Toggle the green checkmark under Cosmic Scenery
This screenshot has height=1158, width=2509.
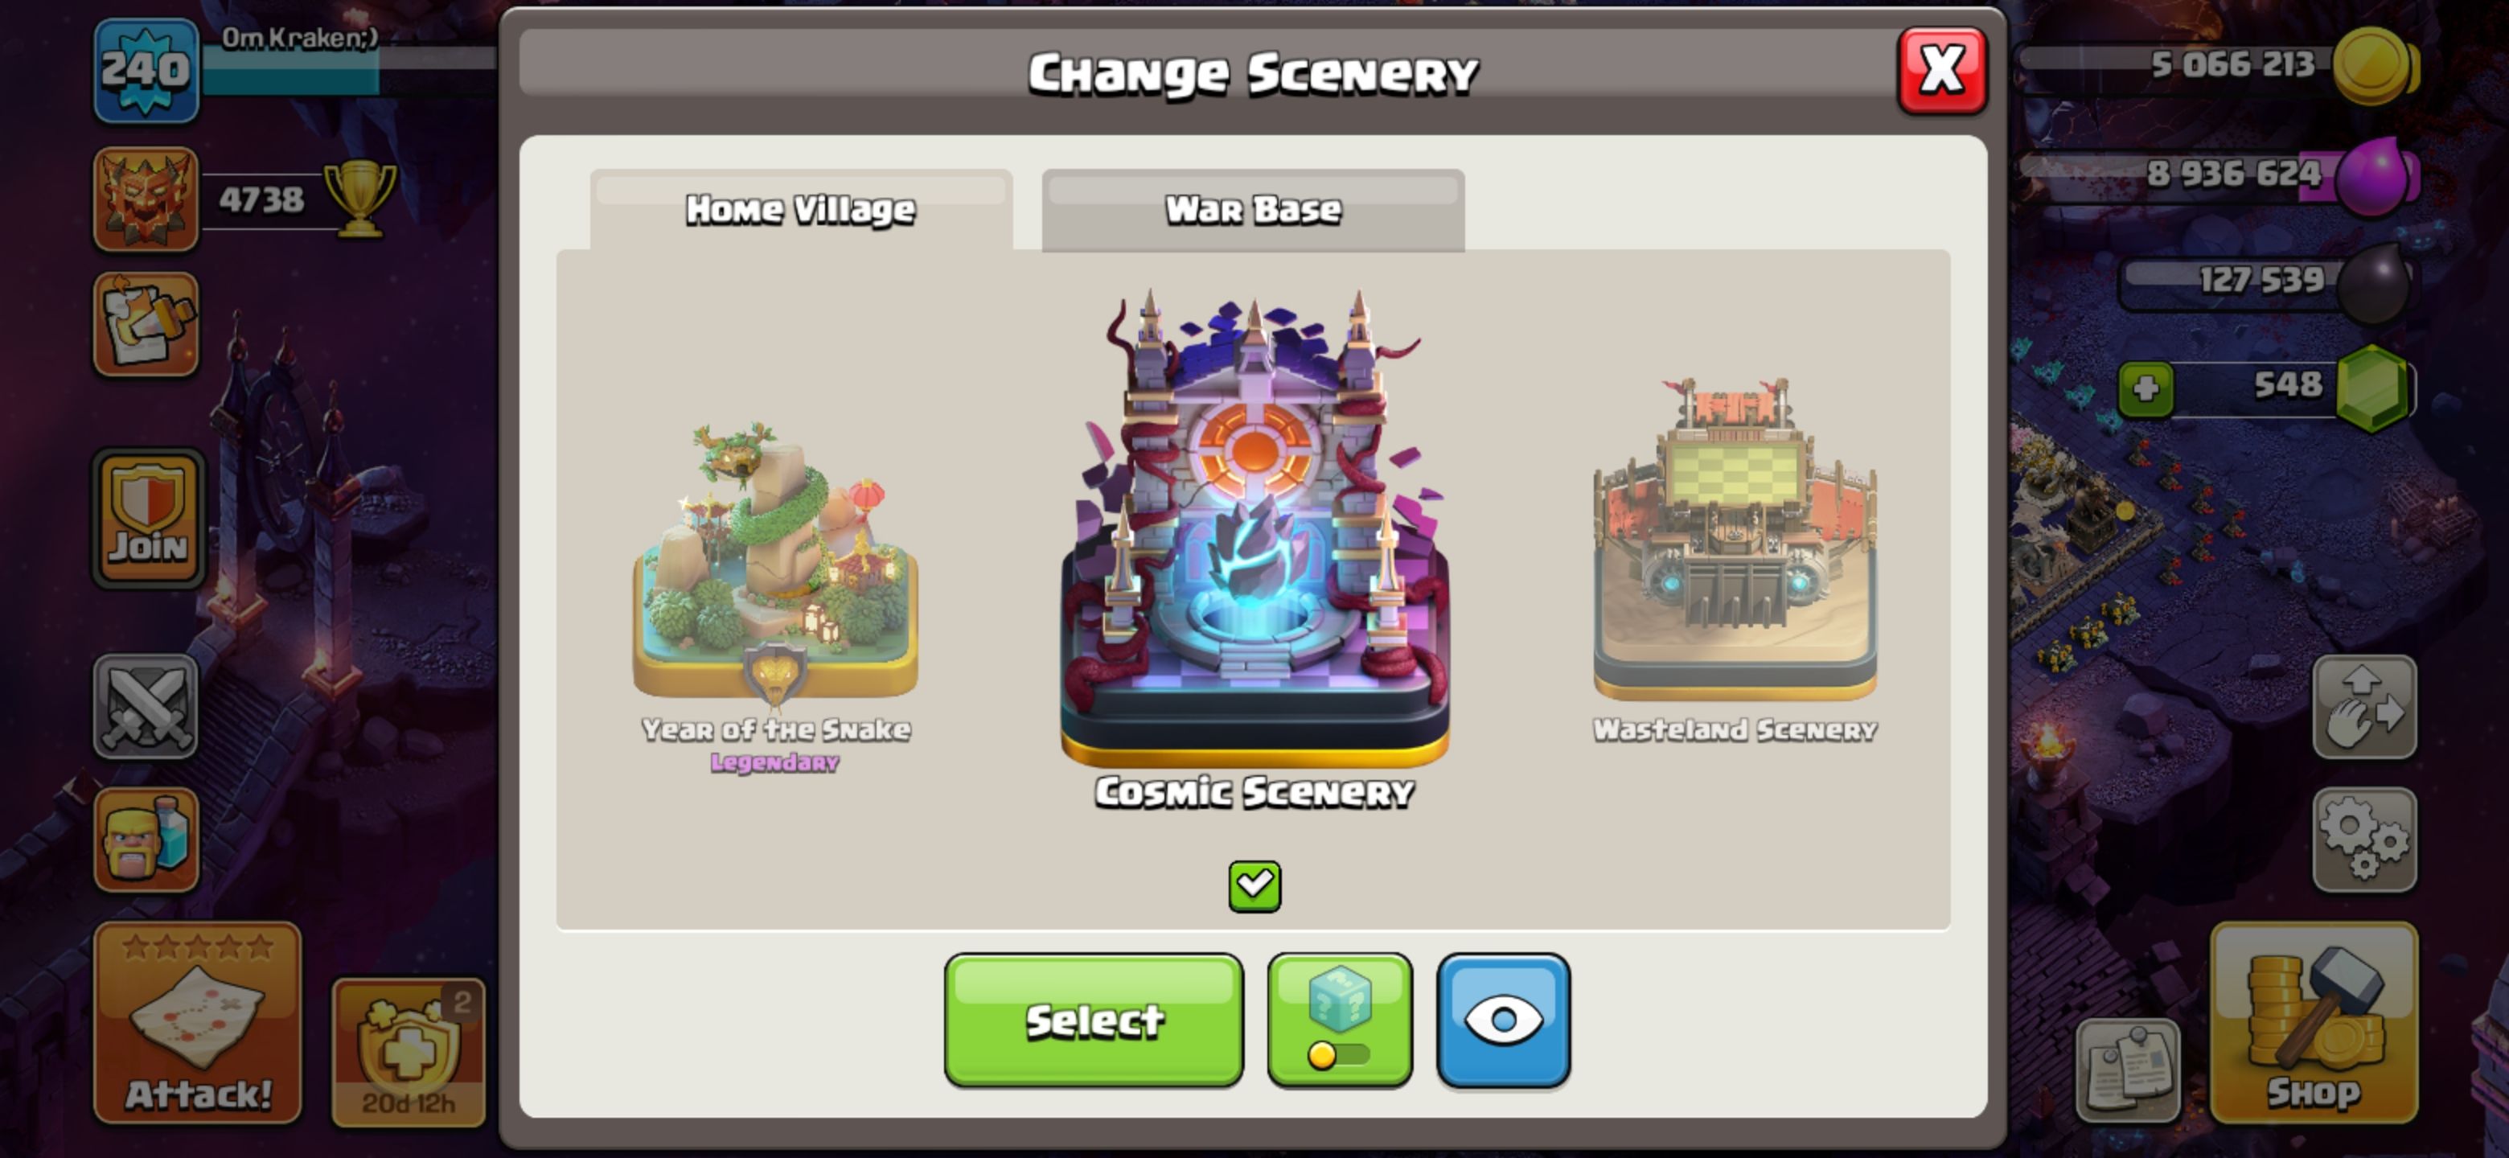coord(1254,886)
